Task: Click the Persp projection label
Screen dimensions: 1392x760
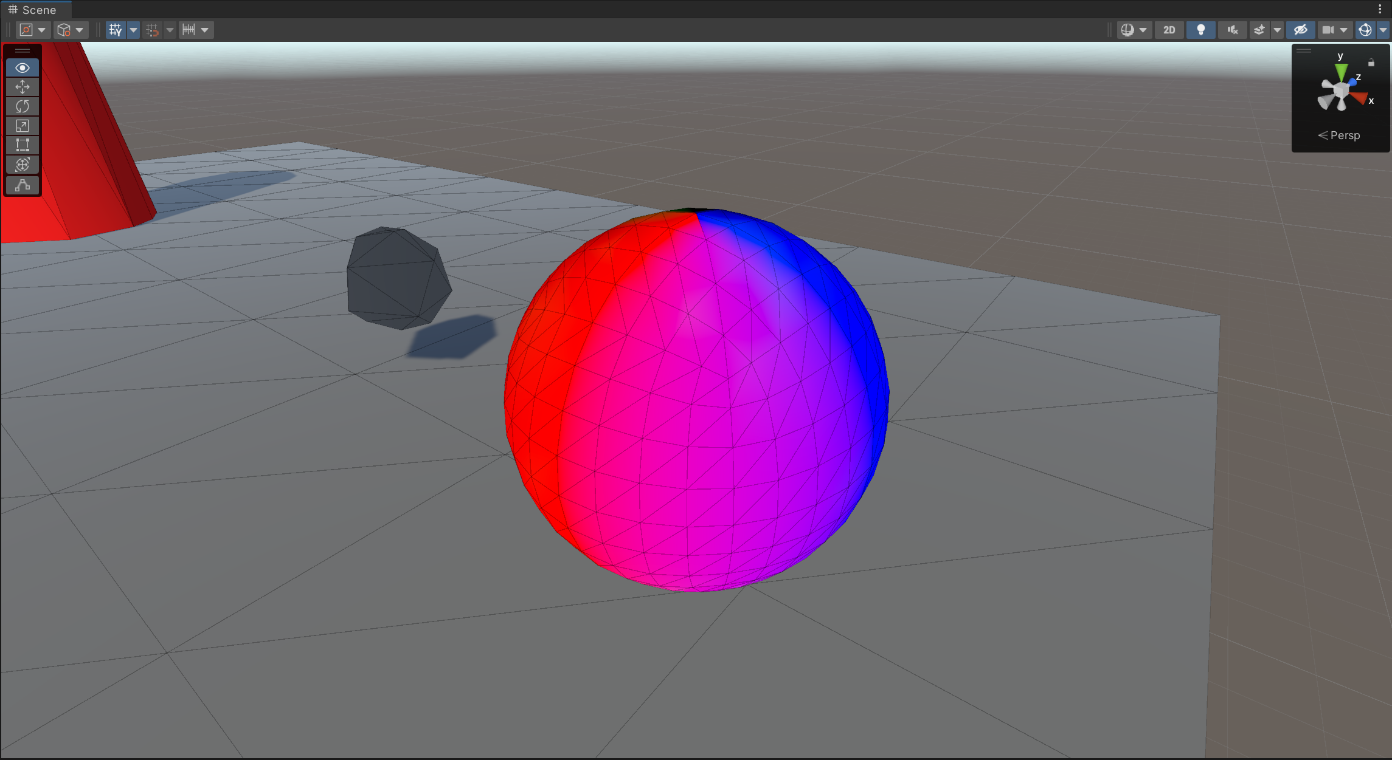Action: (x=1344, y=135)
